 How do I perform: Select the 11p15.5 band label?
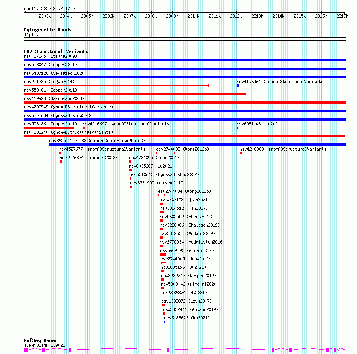[x=32, y=35]
